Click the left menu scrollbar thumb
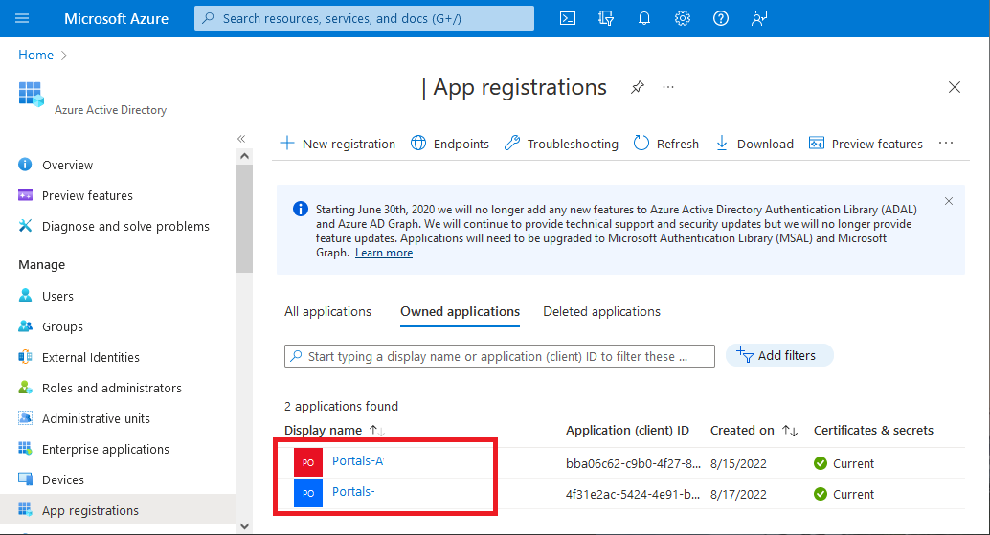 (x=245, y=218)
